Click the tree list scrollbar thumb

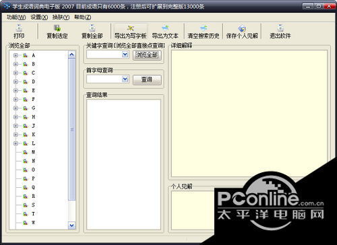pos(71,129)
